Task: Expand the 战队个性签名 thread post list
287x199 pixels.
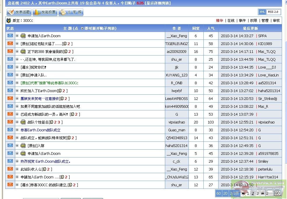Action: (x=17, y=122)
